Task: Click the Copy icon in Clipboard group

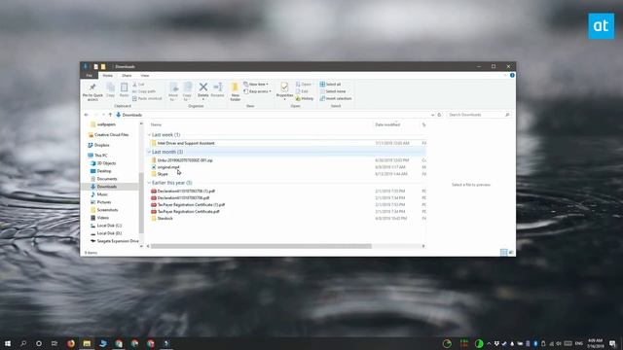Action: [110, 87]
